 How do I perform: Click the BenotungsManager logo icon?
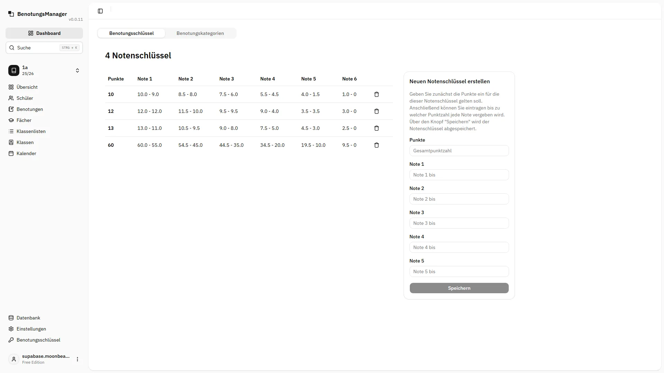coord(11,14)
